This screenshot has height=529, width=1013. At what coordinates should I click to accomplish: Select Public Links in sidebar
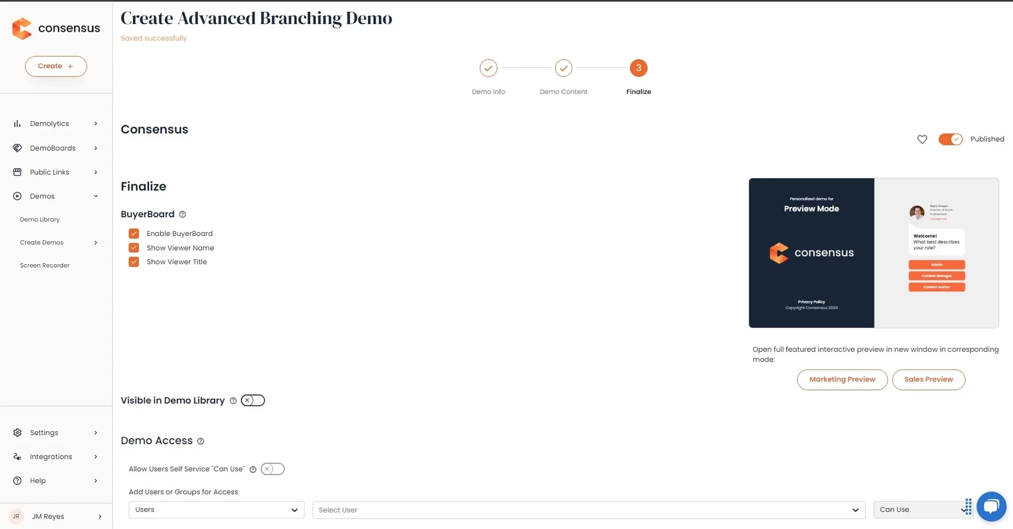[x=49, y=172]
